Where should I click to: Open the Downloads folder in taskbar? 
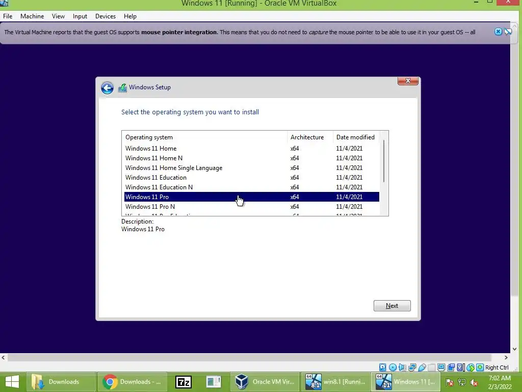61,382
